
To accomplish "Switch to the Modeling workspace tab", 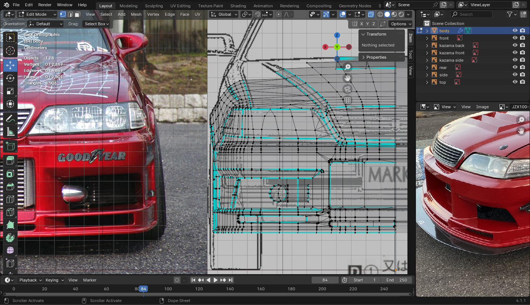I will point(128,6).
